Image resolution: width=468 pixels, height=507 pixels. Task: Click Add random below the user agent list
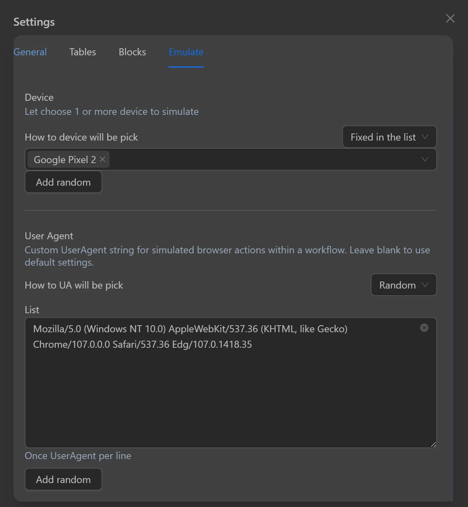click(x=63, y=479)
